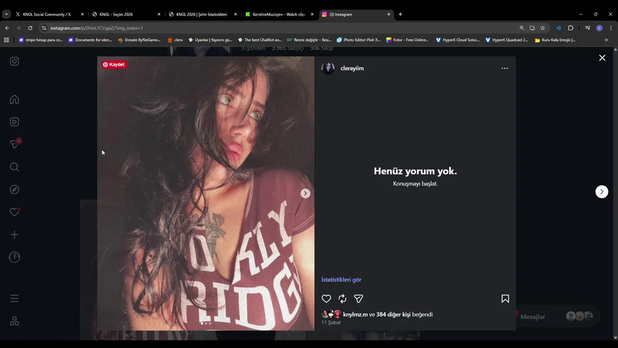View 384 diğer kişi likes list
618x348 pixels.
pyautogui.click(x=393, y=314)
